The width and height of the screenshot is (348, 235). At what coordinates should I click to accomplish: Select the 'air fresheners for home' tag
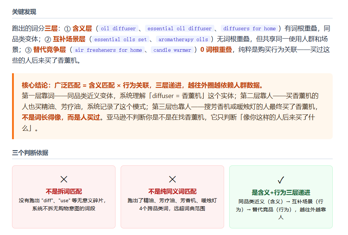(x=109, y=50)
